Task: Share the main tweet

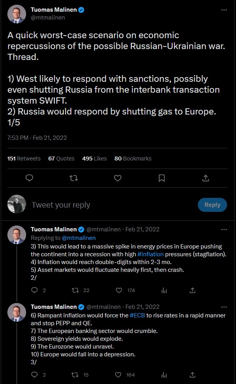Action: [x=206, y=178]
